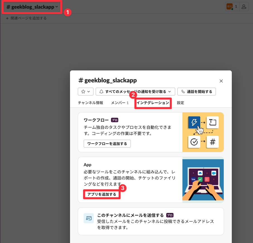Image resolution: width=253 pixels, height=243 pixels.
Task: Open the star dropdown in dialog
Action: (86, 92)
